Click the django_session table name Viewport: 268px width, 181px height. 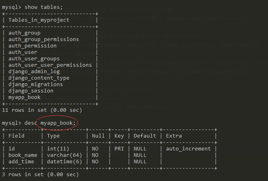tap(31, 90)
